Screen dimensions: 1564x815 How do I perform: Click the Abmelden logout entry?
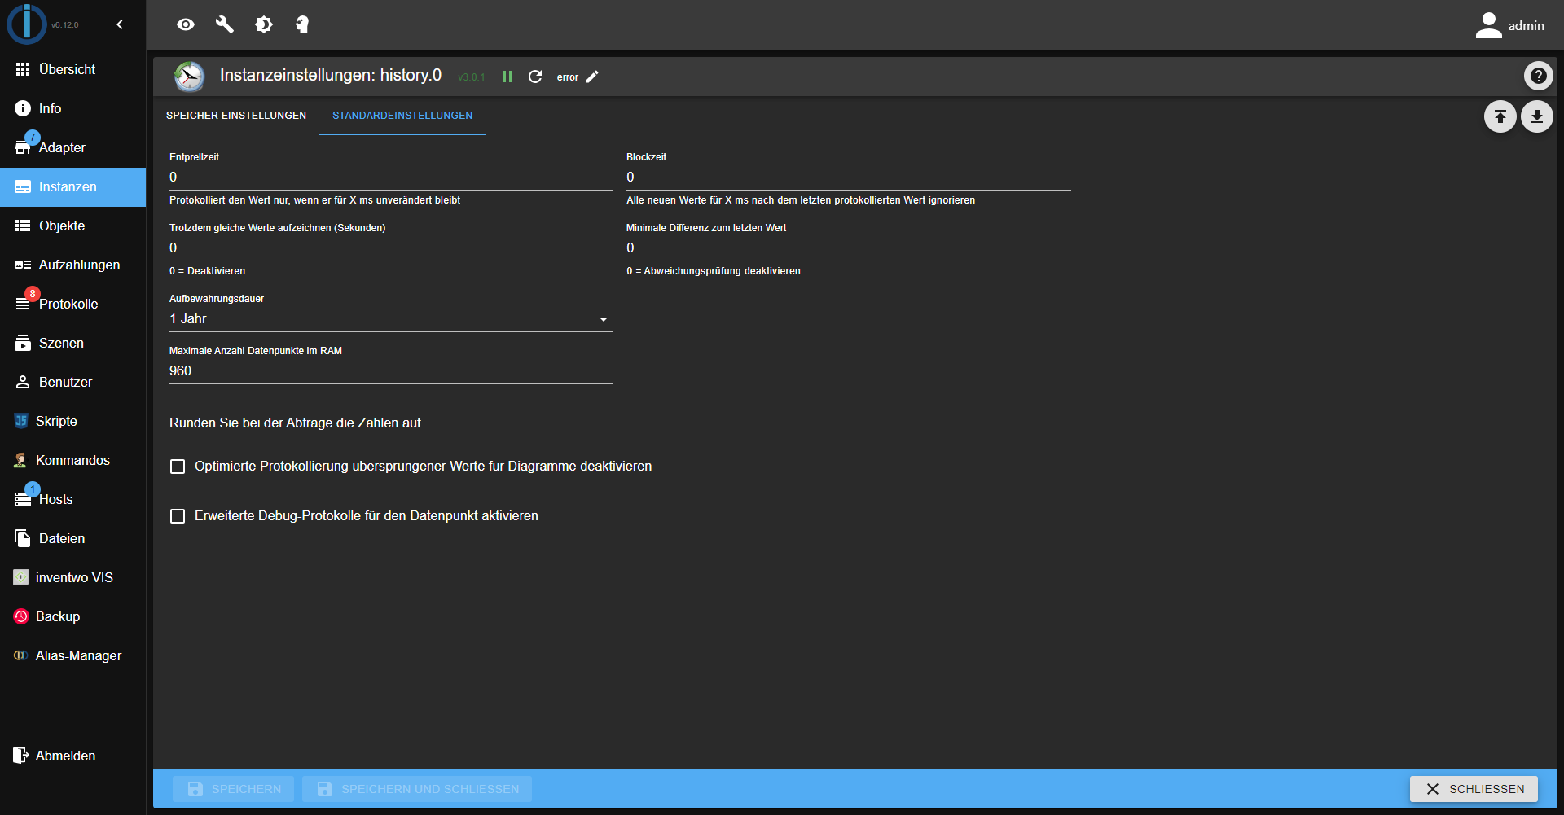click(x=65, y=755)
